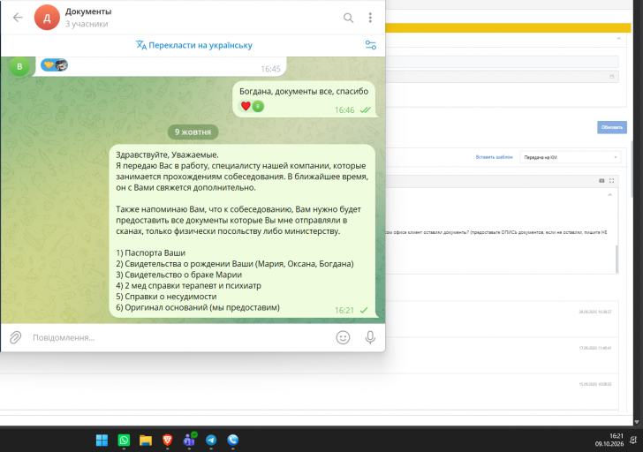Image resolution: width=643 pixels, height=452 pixels.
Task: Open translation settings sliders icon
Action: tap(371, 45)
